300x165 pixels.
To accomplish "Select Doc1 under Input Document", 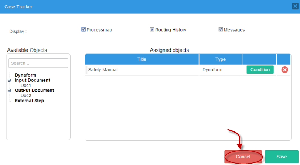I will 26,85.
